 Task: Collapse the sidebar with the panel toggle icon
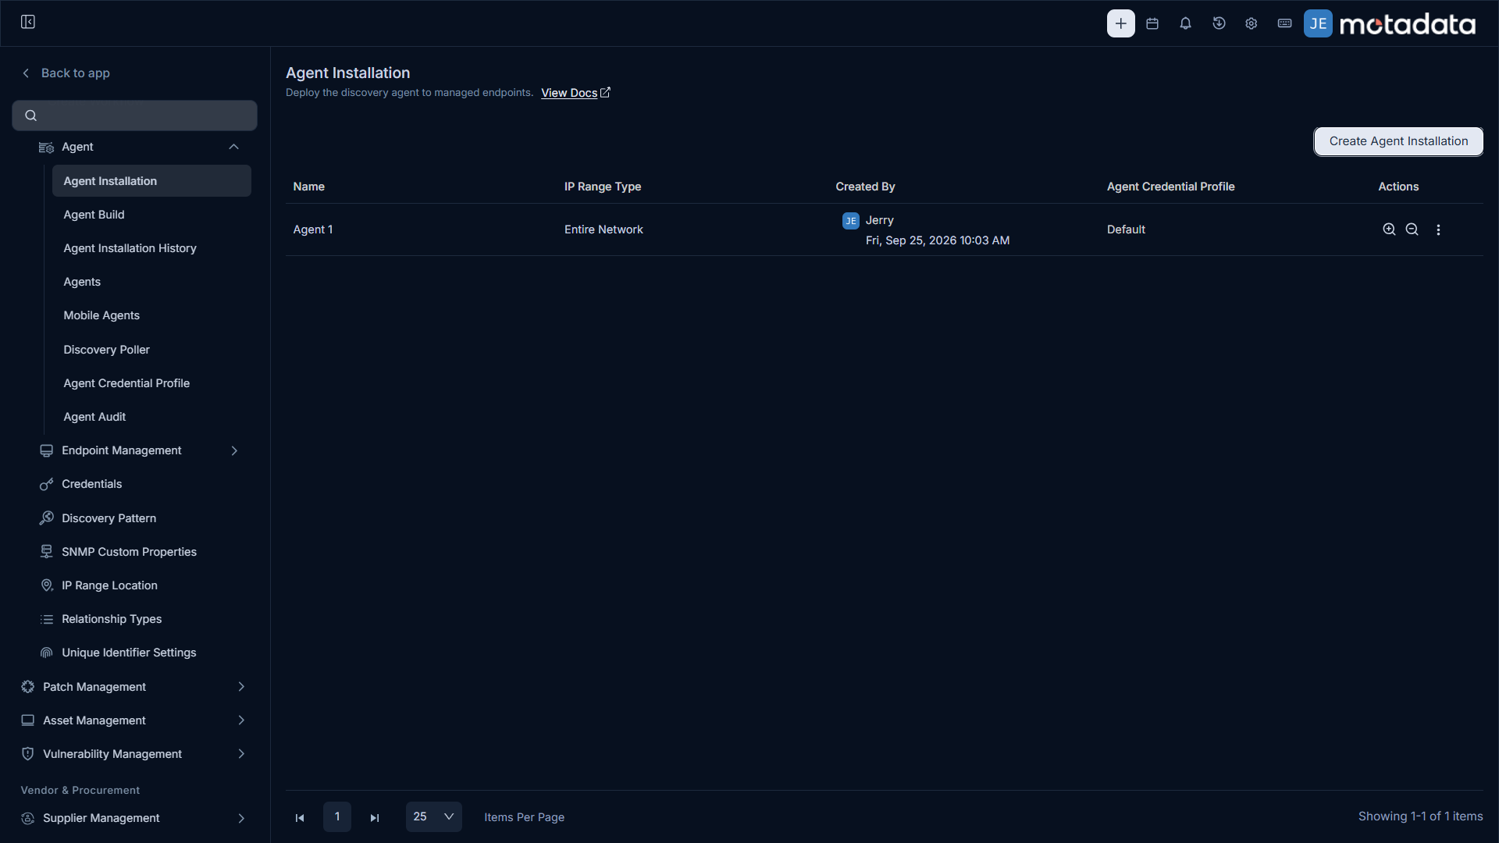(x=28, y=22)
